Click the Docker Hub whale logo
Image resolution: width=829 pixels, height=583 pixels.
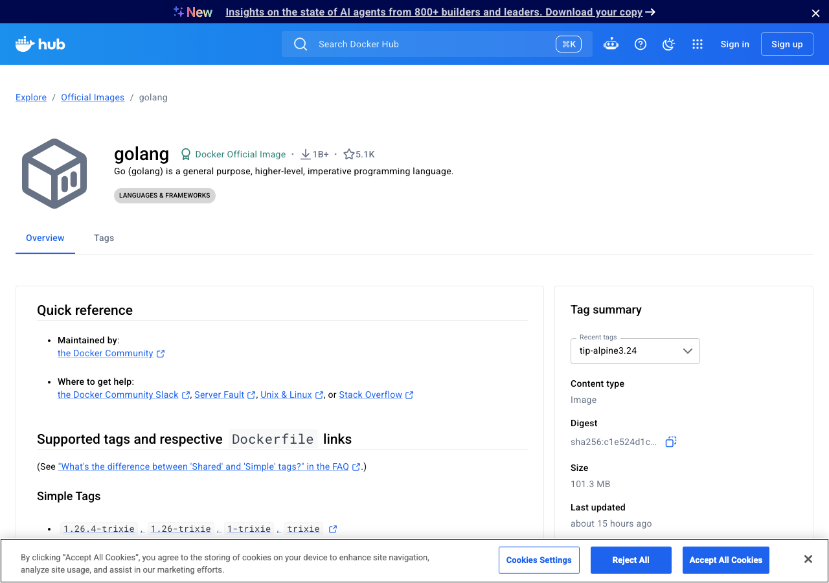coord(40,44)
